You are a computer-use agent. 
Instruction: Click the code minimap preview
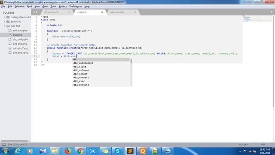coord(257,19)
